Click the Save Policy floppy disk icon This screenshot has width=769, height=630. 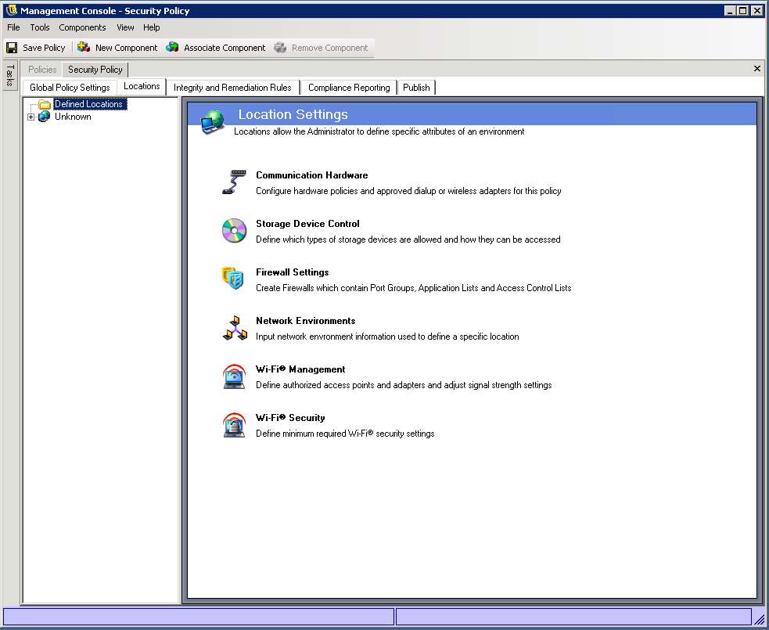pos(12,48)
